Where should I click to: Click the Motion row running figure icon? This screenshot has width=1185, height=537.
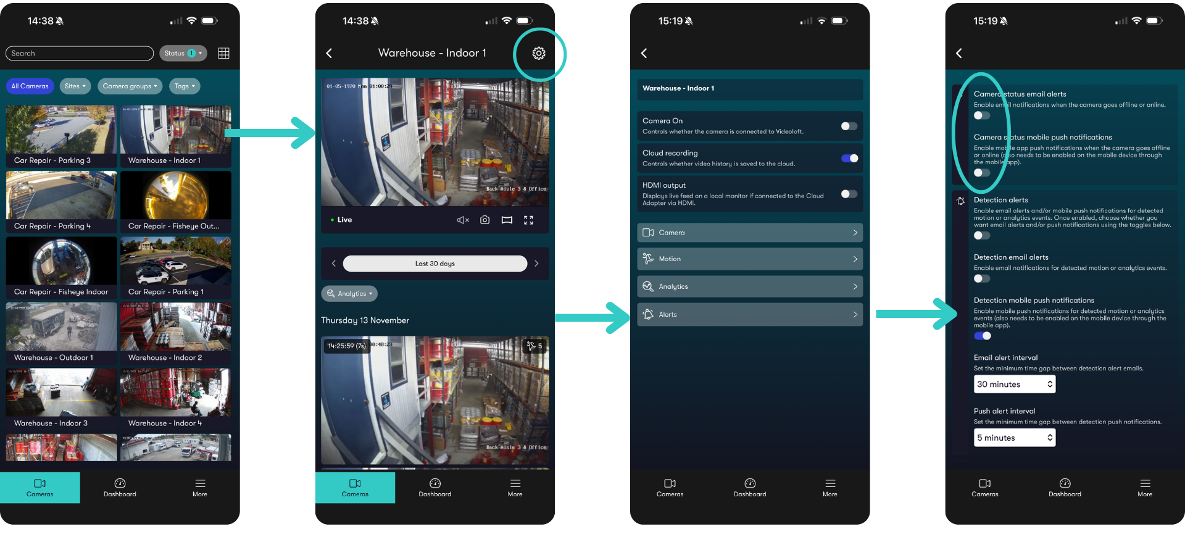pos(648,259)
